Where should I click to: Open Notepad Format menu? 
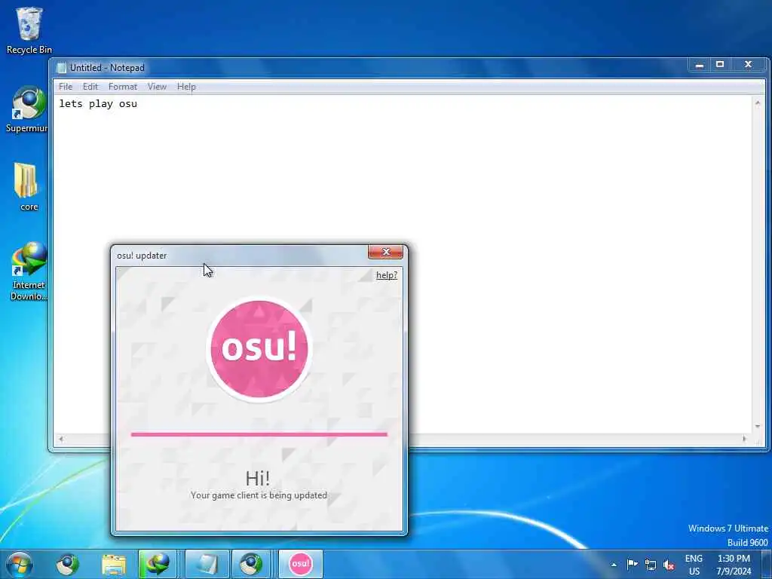pyautogui.click(x=123, y=87)
